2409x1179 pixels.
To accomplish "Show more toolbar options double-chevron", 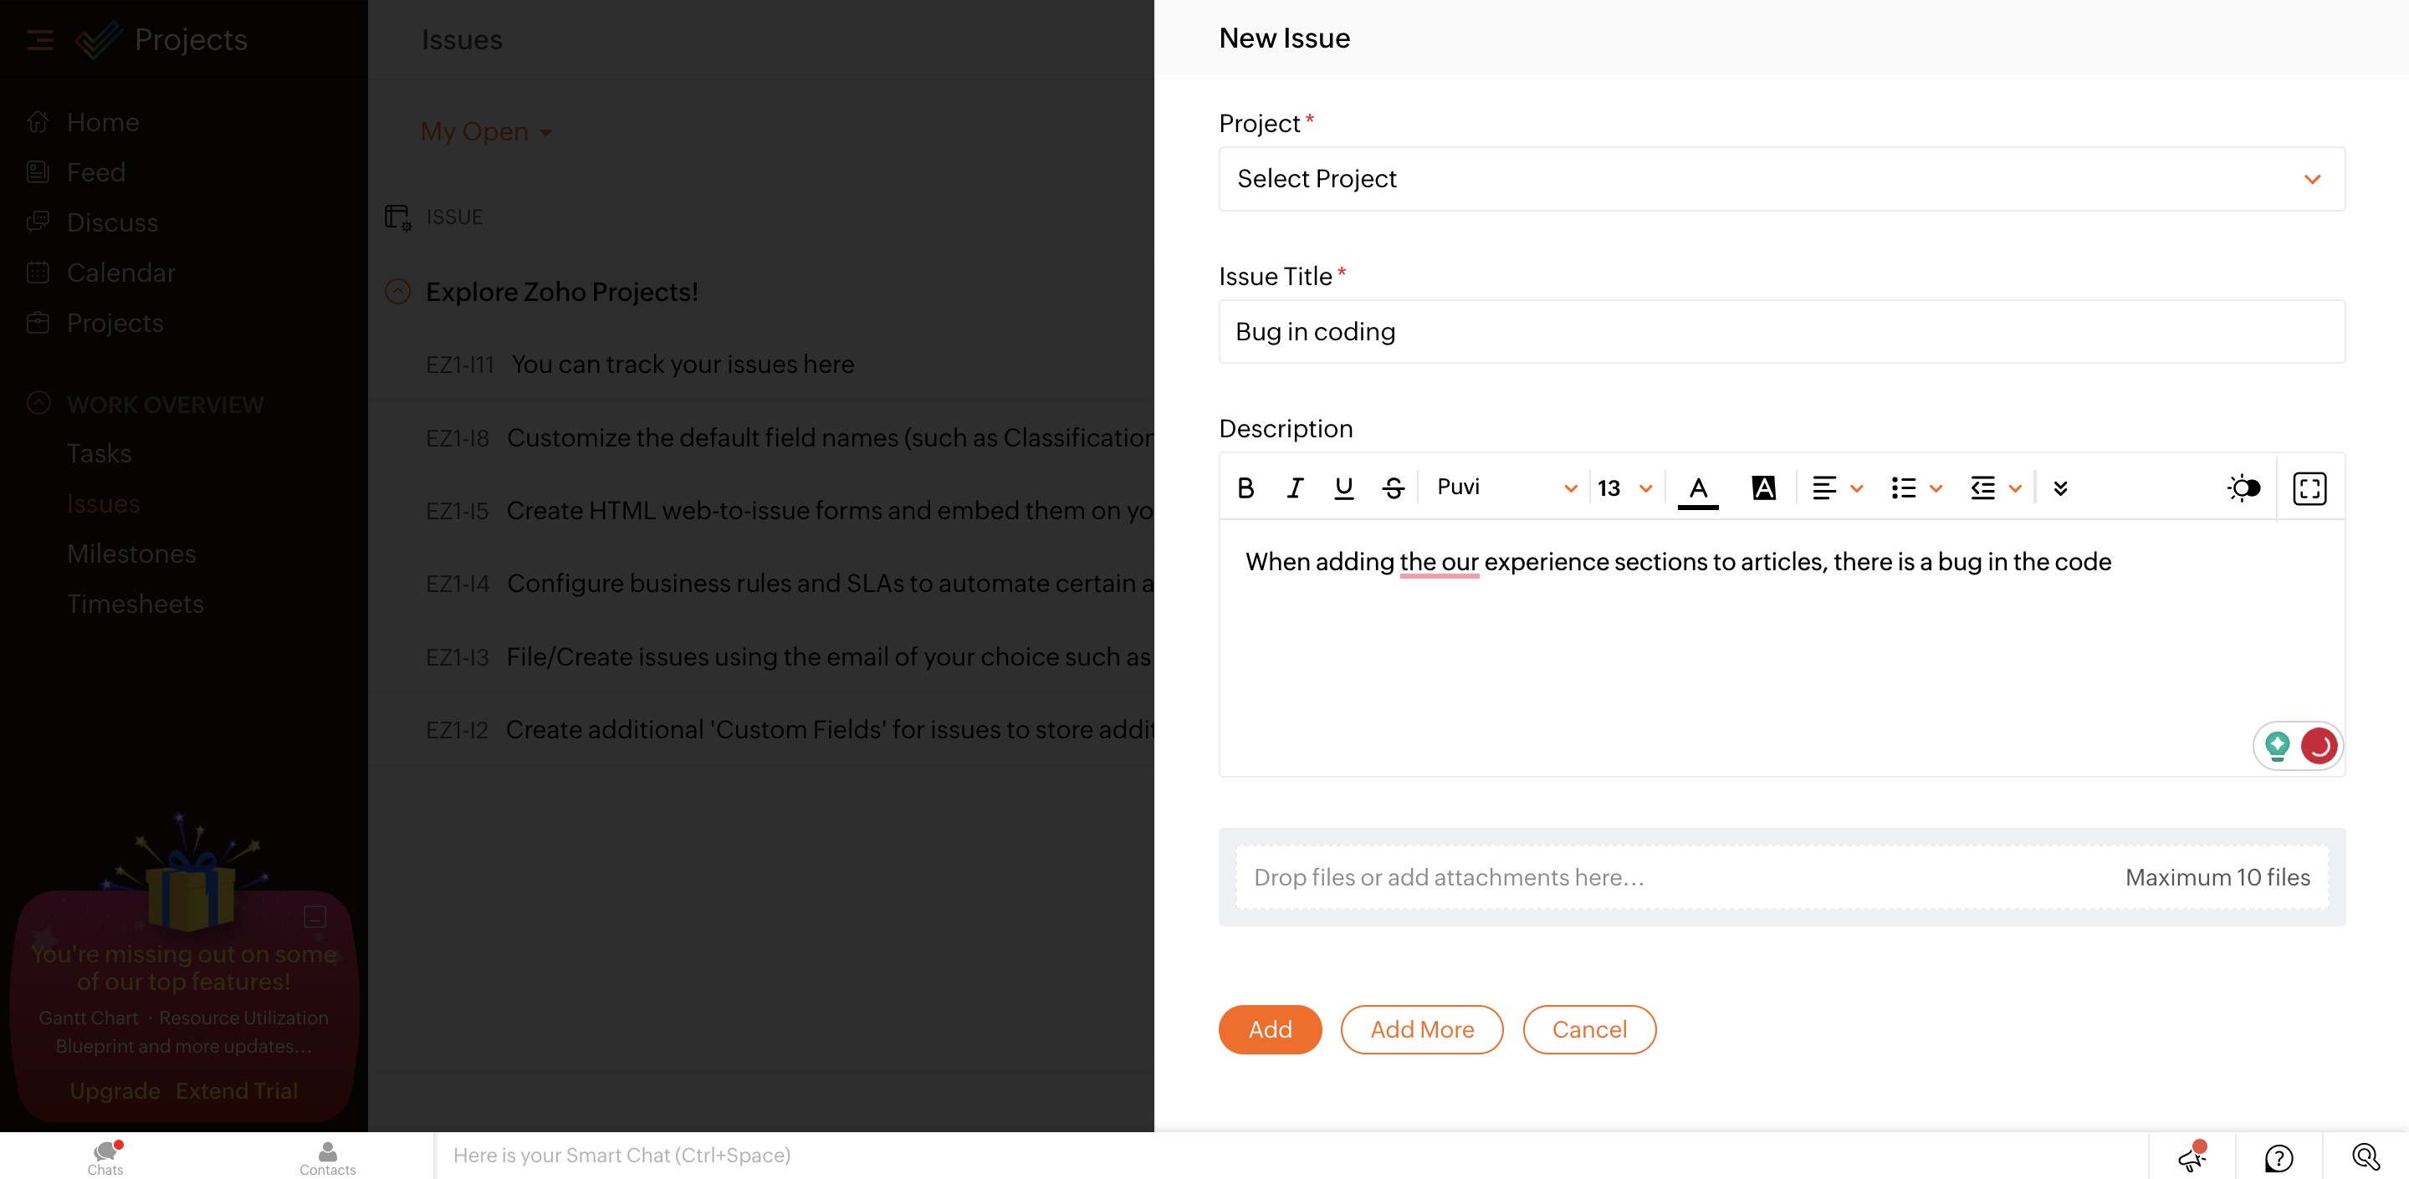I will pos(2059,488).
